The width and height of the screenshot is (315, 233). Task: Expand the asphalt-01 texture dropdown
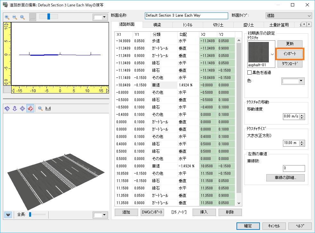point(272,54)
